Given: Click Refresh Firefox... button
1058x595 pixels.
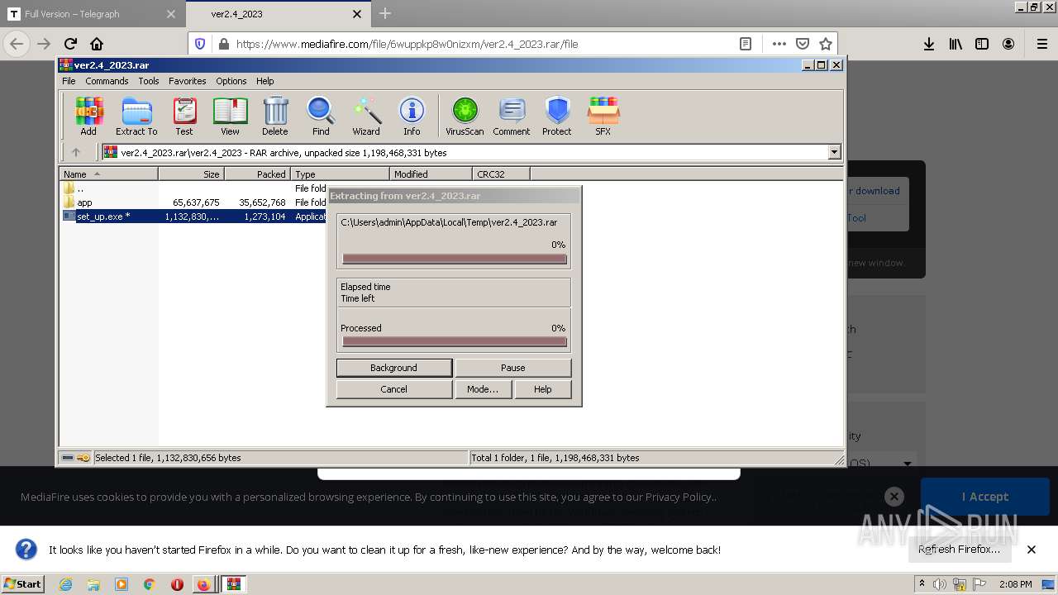Looking at the screenshot, I should point(959,550).
